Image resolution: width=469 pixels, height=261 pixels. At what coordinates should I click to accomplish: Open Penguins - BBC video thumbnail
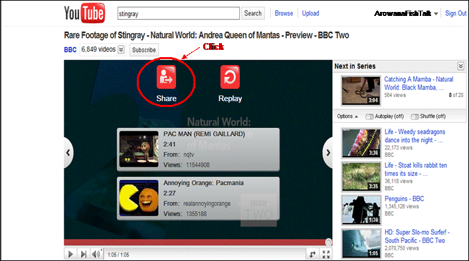361,210
